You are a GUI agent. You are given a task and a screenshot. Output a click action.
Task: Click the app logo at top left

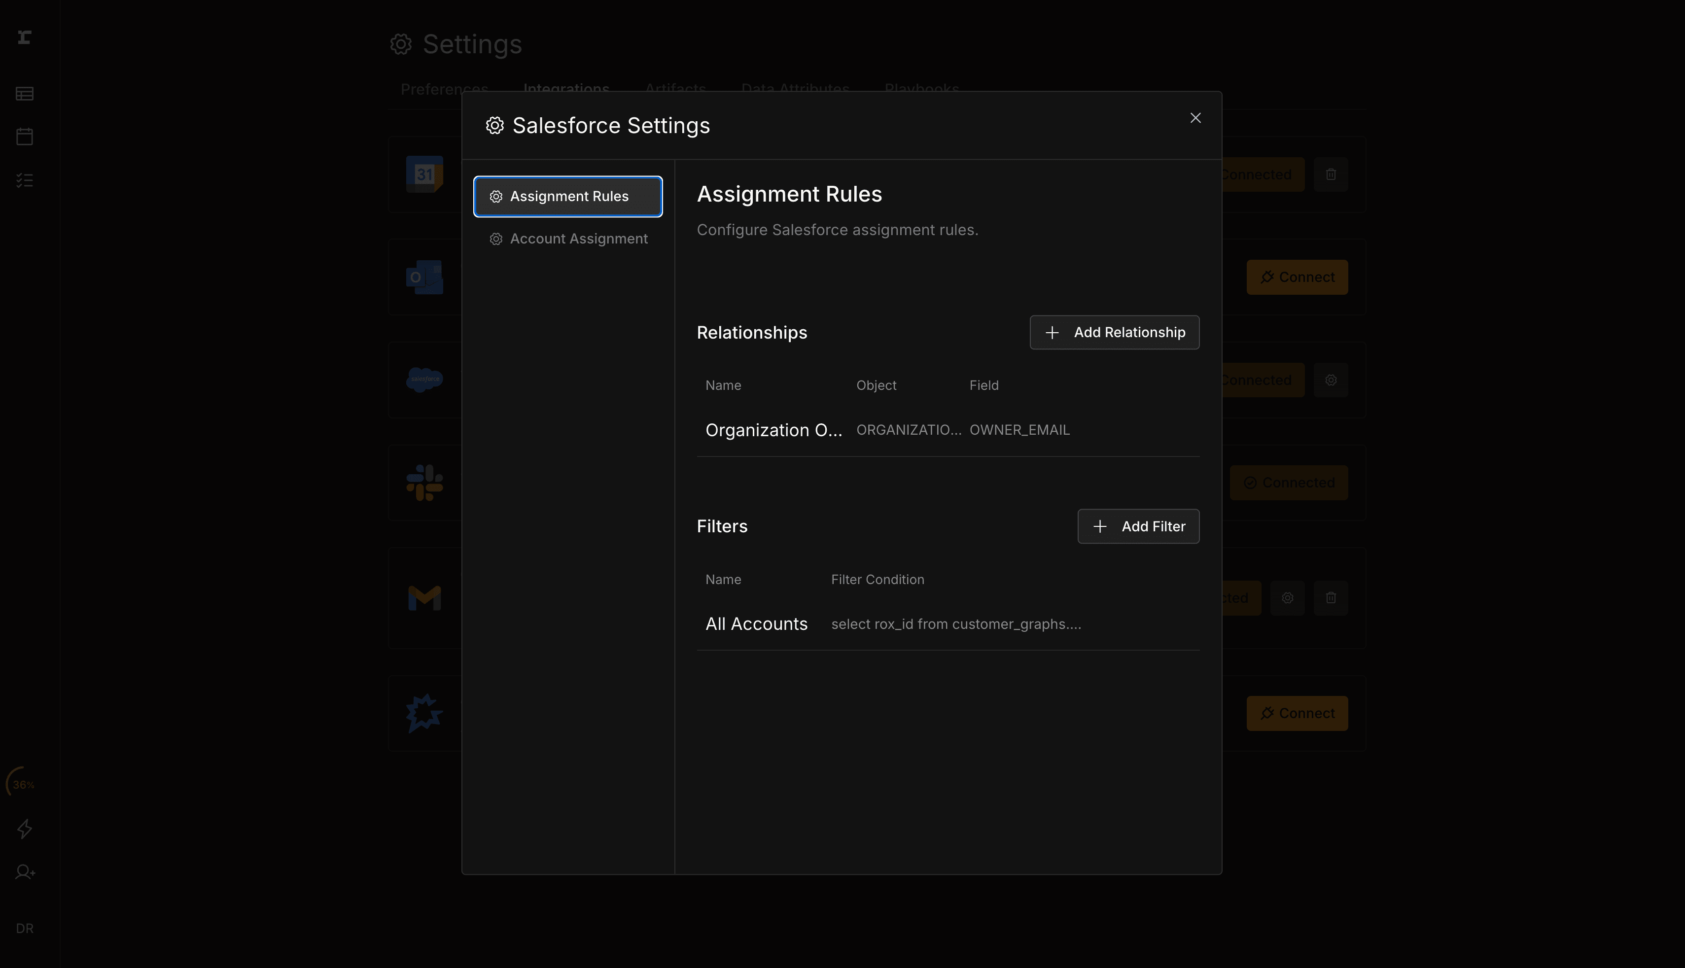(x=25, y=37)
